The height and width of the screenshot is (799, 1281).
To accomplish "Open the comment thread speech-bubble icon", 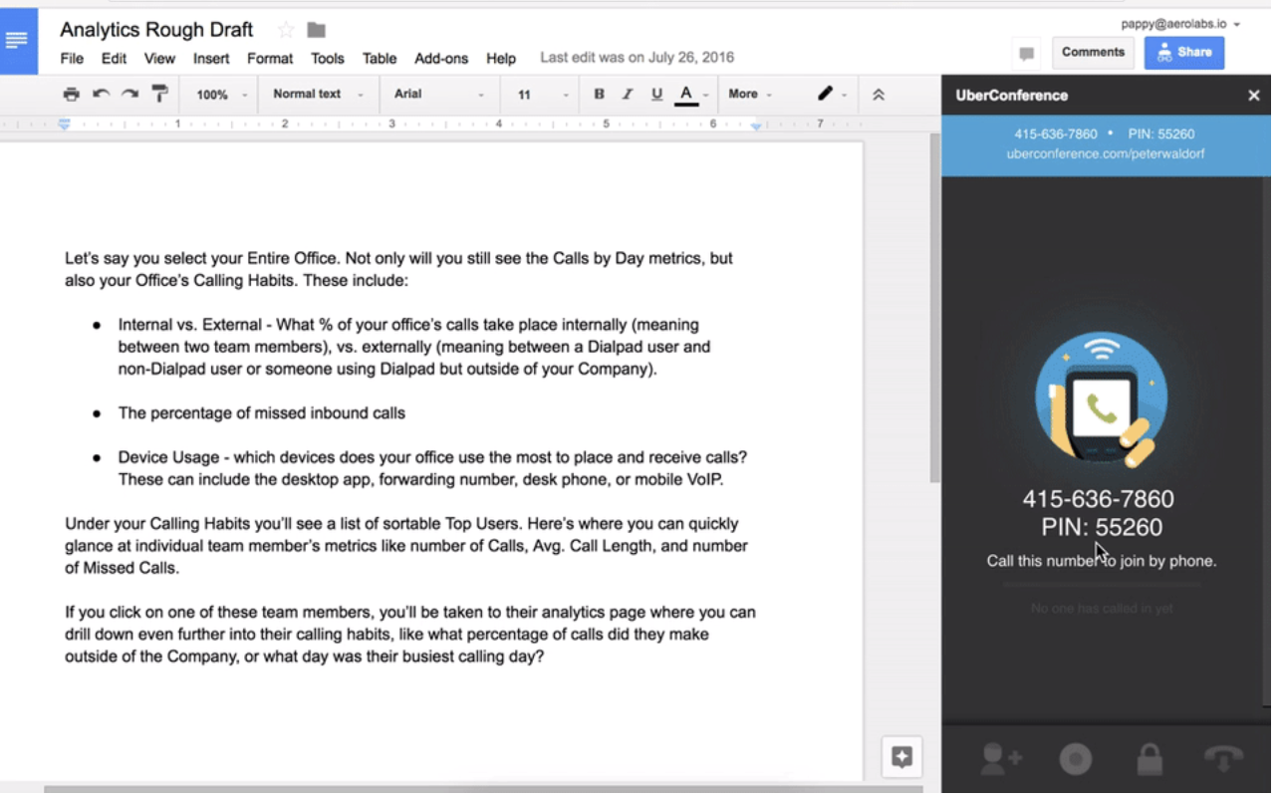I will pos(1026,53).
